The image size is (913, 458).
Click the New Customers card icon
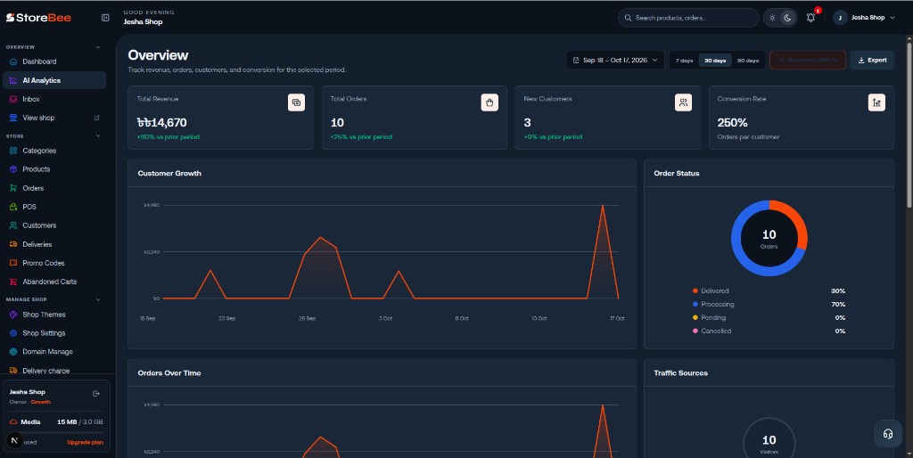683,102
